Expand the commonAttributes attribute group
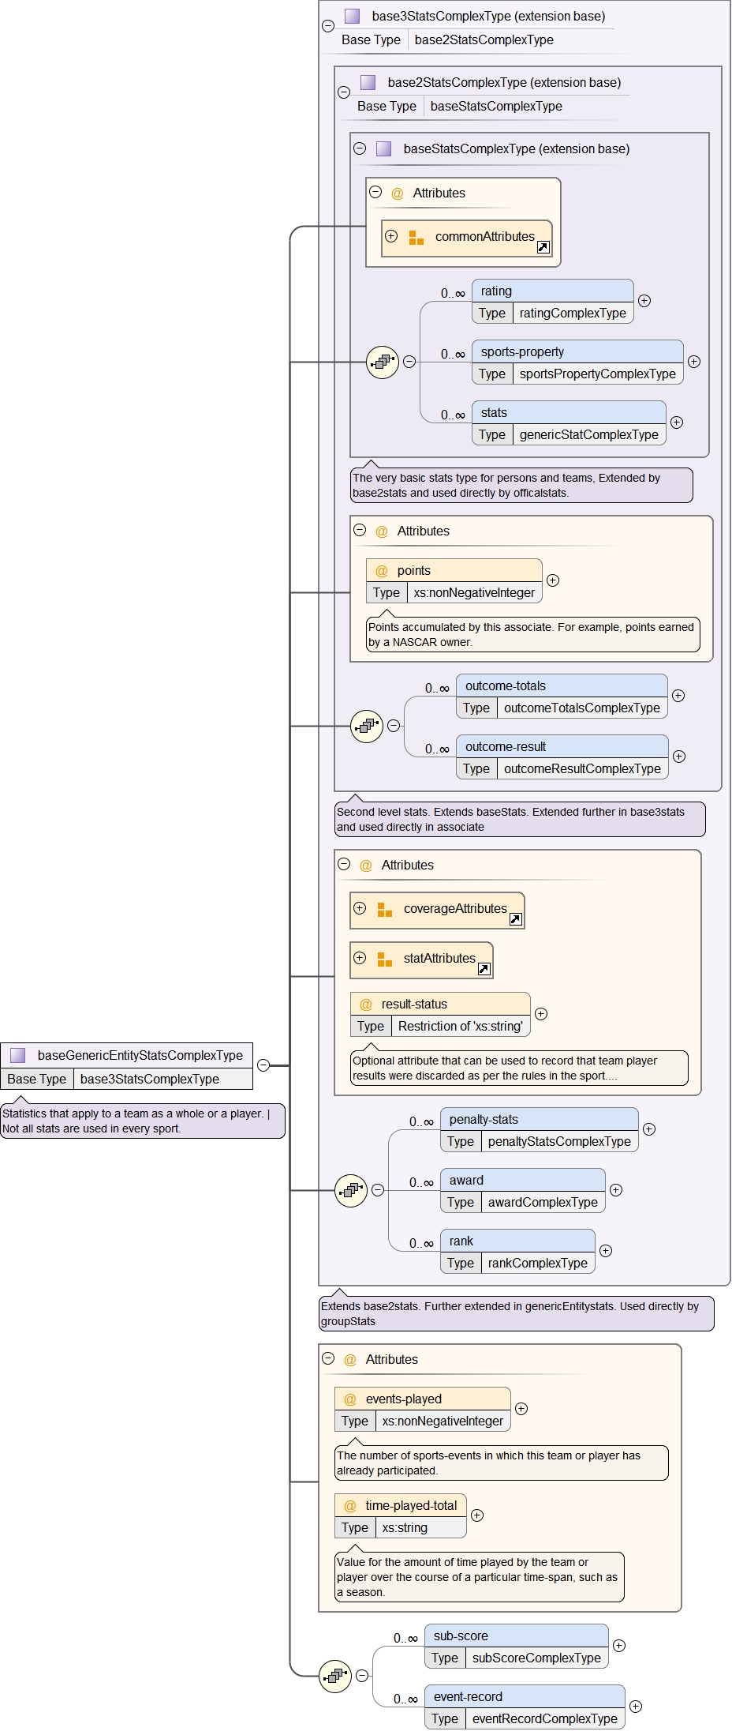The width and height of the screenshot is (732, 1735). pyautogui.click(x=391, y=236)
